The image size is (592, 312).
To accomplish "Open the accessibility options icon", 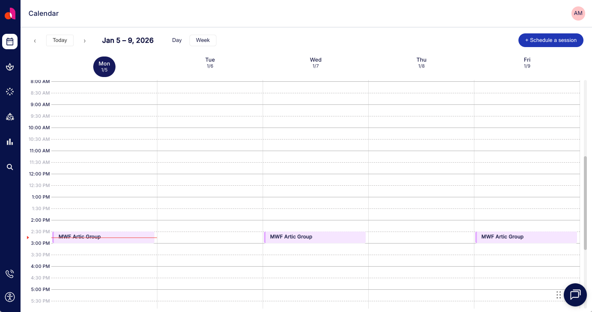I will [10, 297].
